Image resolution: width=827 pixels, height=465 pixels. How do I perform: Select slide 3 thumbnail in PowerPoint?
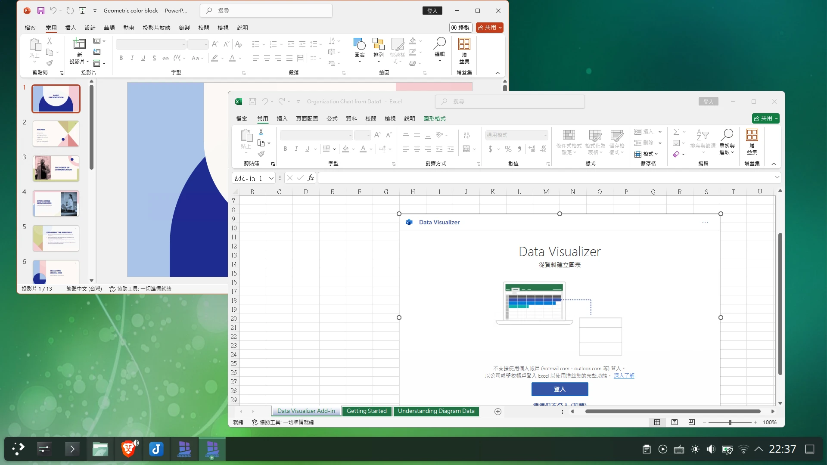point(56,168)
